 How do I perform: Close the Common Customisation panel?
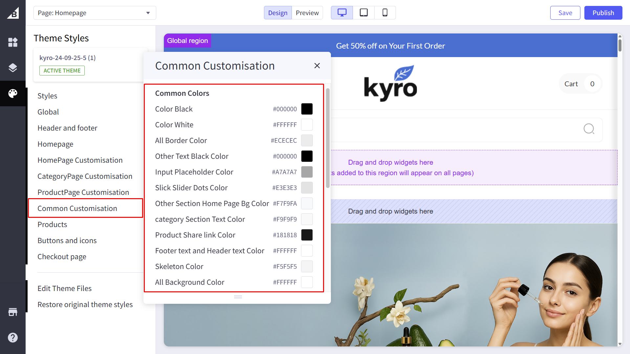tap(317, 66)
